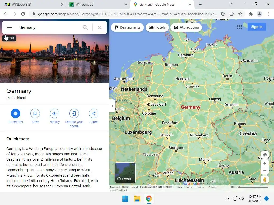The image size is (274, 205).
Task: Select the Germany - Google Maps tab
Action: [x=162, y=5]
